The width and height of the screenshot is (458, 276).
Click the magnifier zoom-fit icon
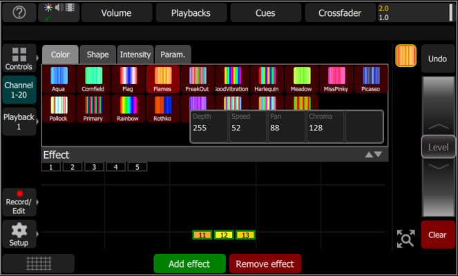pos(405,238)
